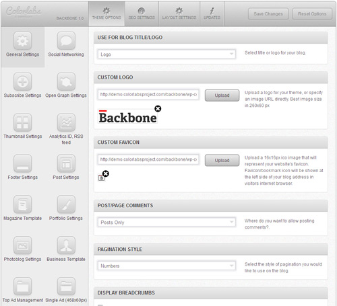Open Photoblog Settings picture icon
Screen dimensions: 337x306
point(22,245)
